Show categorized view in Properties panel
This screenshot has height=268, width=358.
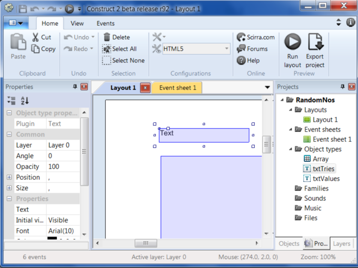click(x=11, y=101)
